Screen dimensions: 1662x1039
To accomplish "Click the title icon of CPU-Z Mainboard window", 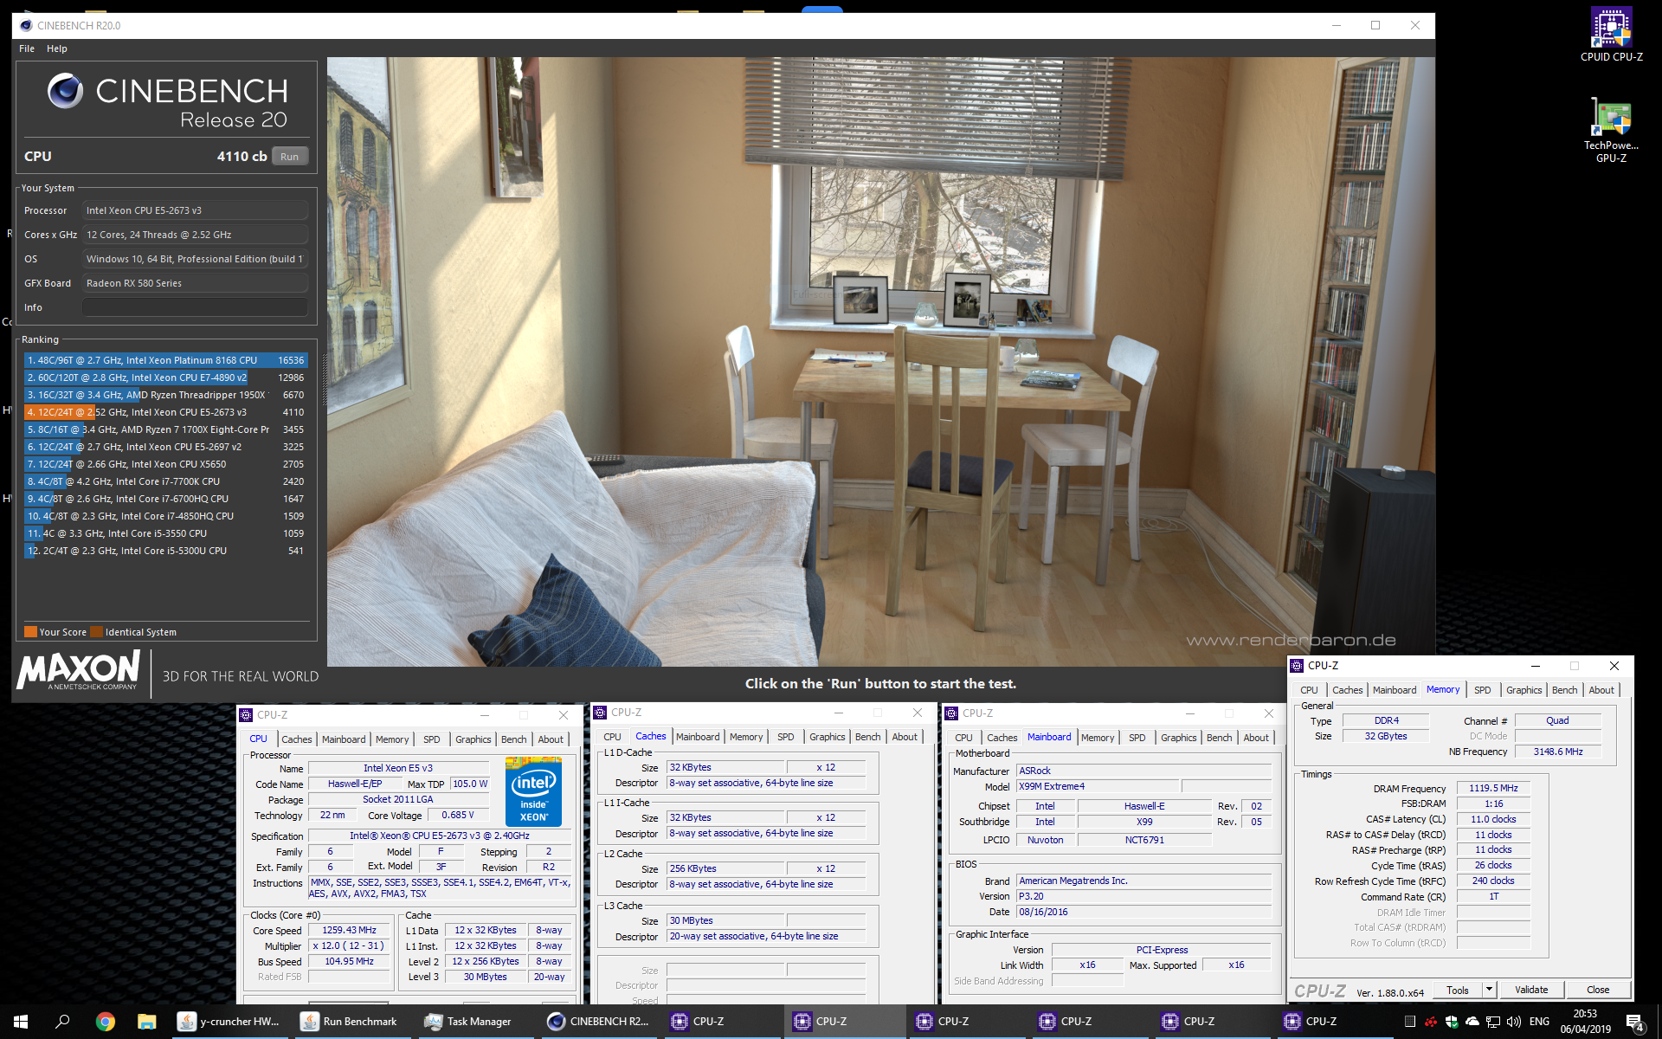I will pos(951,713).
